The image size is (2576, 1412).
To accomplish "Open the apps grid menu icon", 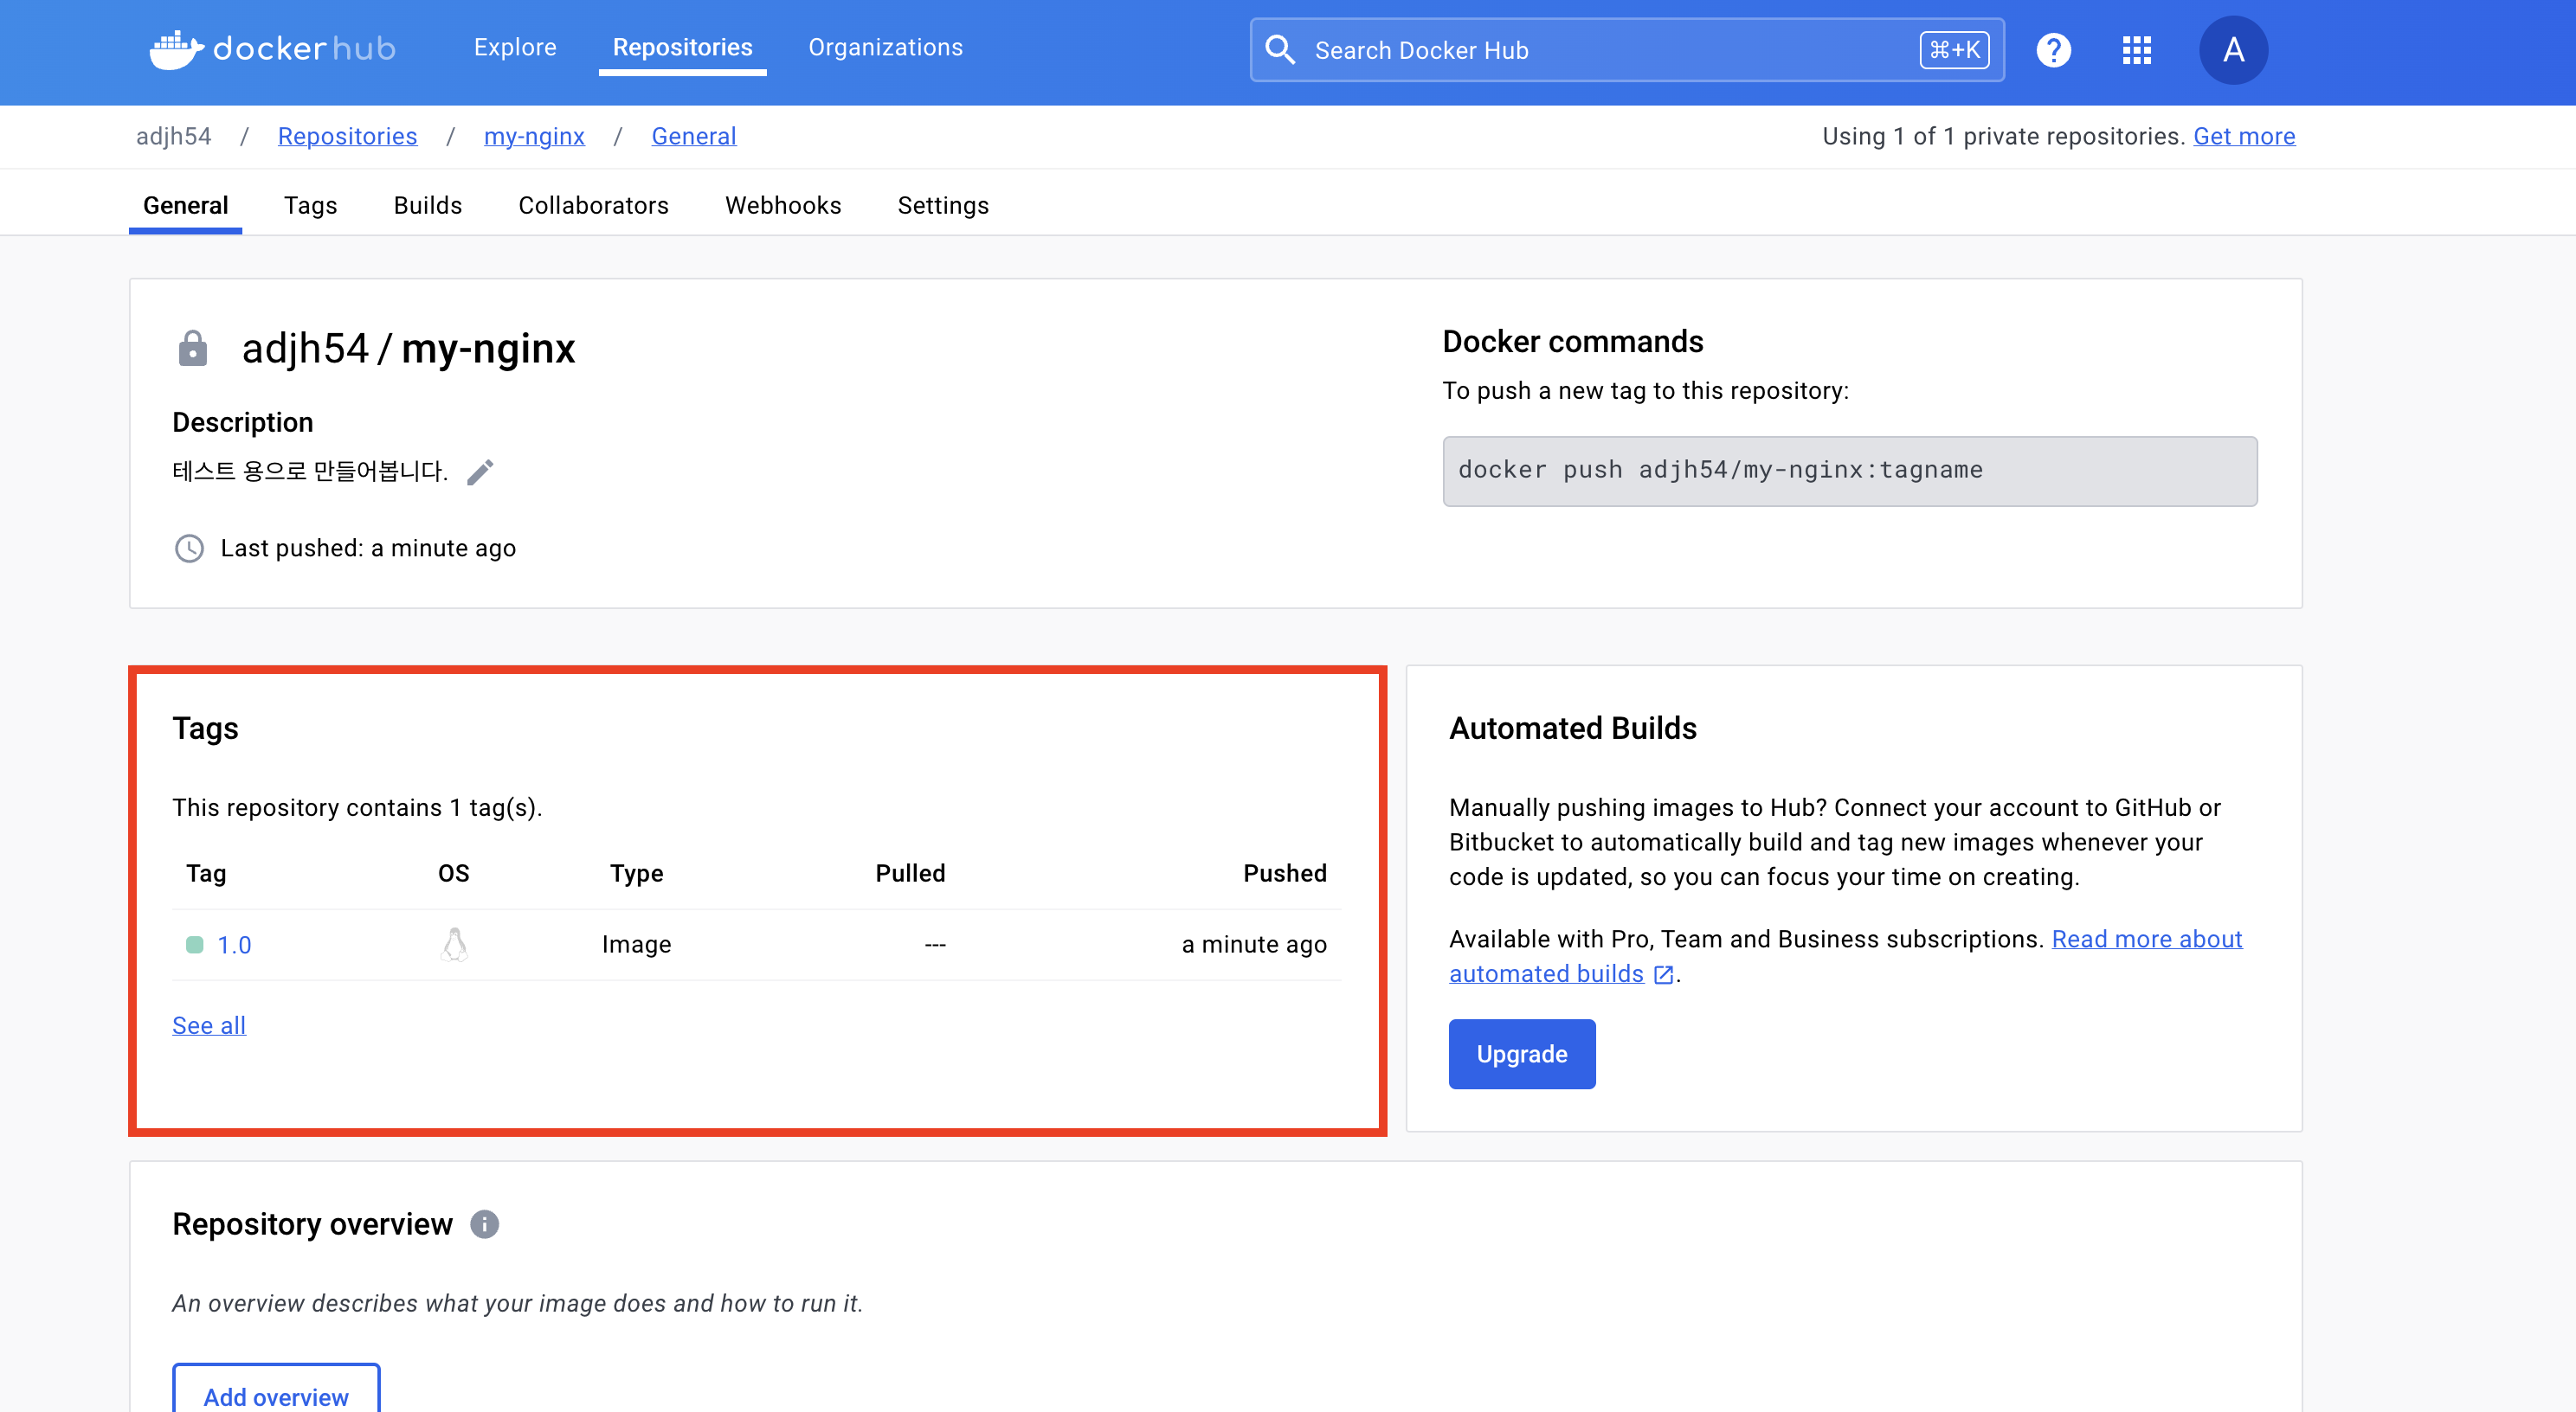I will 2136,50.
